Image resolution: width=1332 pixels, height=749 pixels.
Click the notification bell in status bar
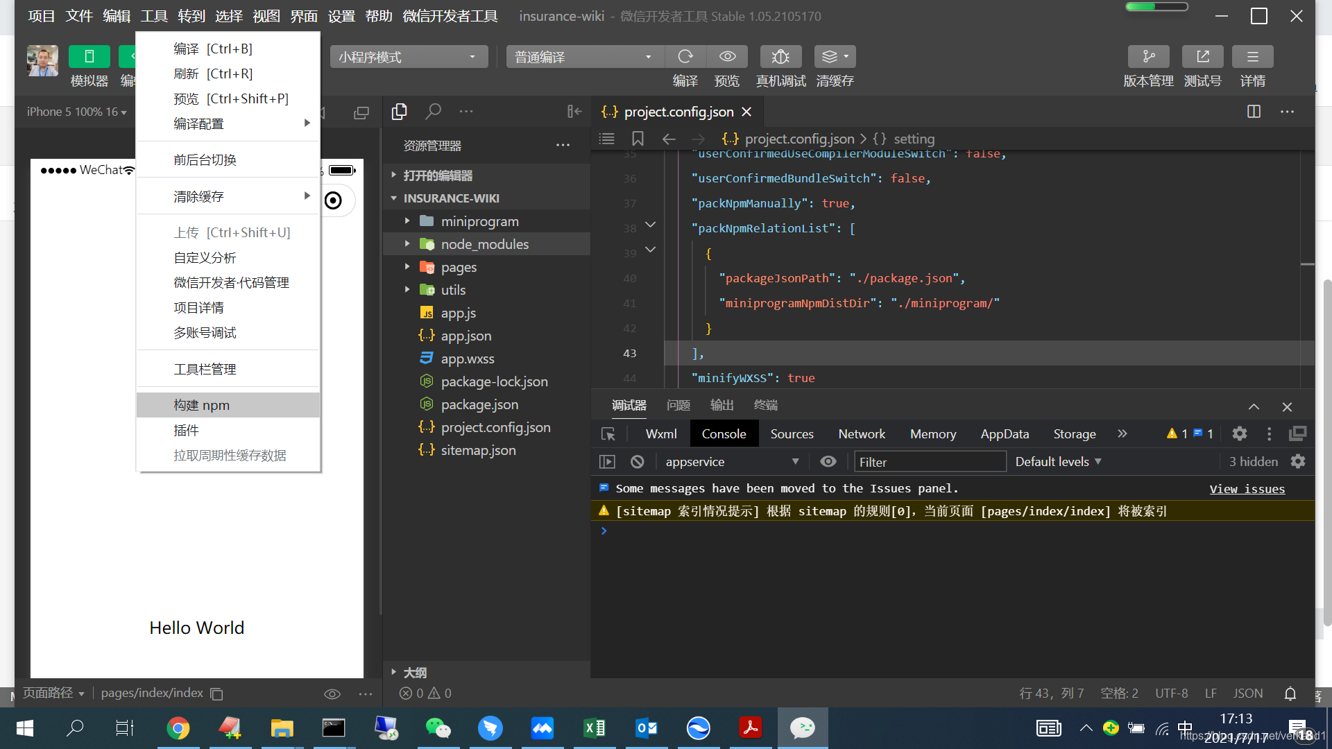coord(1290,694)
